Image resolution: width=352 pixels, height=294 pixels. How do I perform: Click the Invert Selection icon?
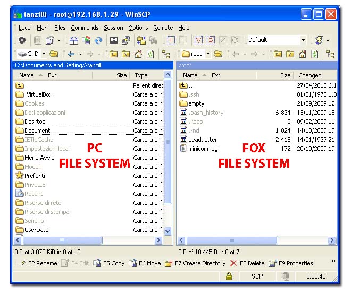[x=211, y=40]
